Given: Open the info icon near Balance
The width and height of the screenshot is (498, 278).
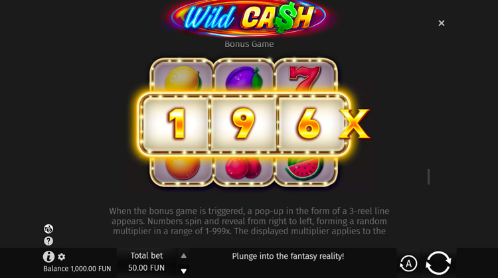Looking at the screenshot, I should click(48, 256).
